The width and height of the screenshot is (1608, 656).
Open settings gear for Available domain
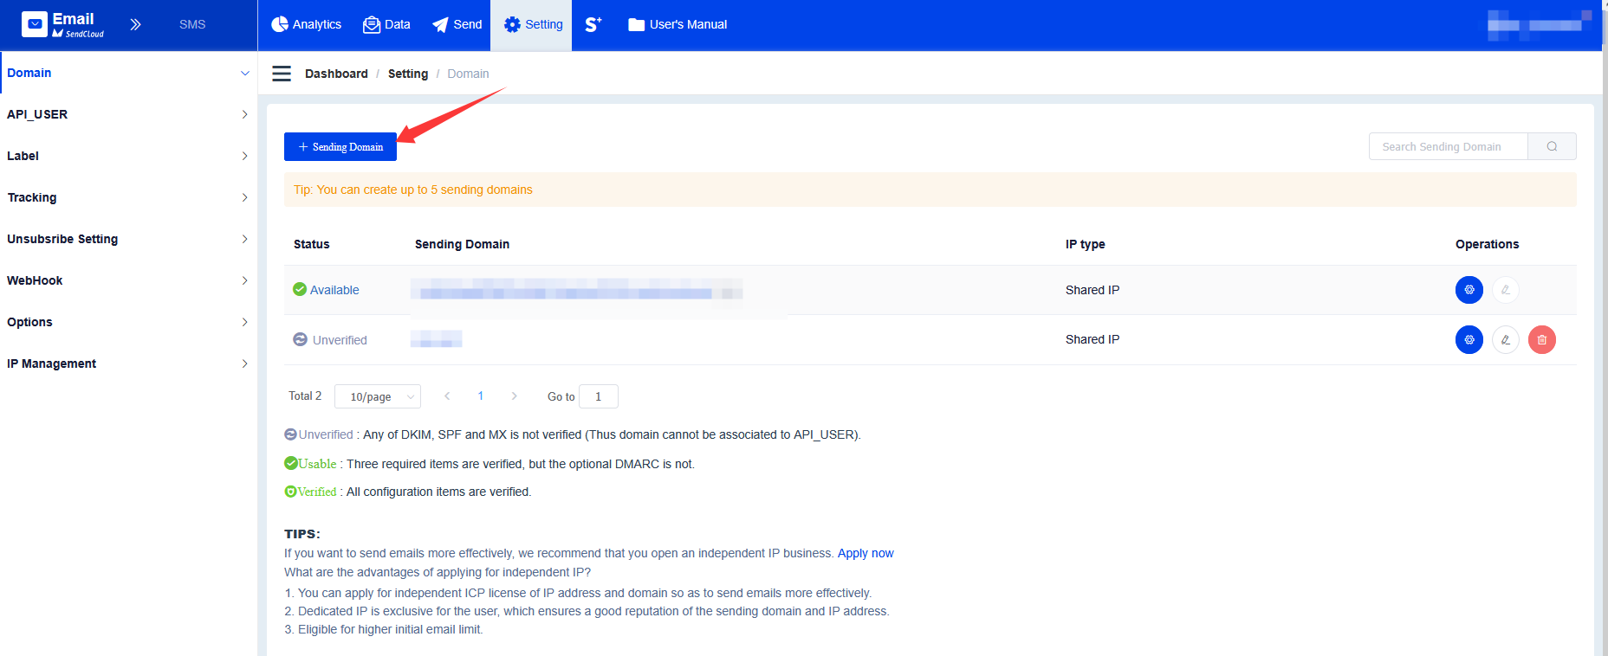(1469, 290)
